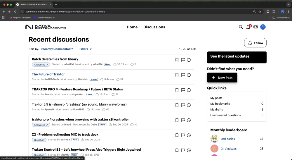Flag The Future of Traktor discussion
This screenshot has height=160, width=292.
tap(183, 75)
